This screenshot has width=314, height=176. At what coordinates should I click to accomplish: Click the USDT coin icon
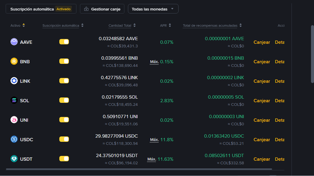pos(14,159)
